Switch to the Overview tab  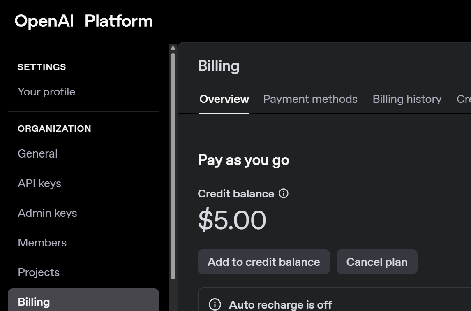[x=224, y=99]
